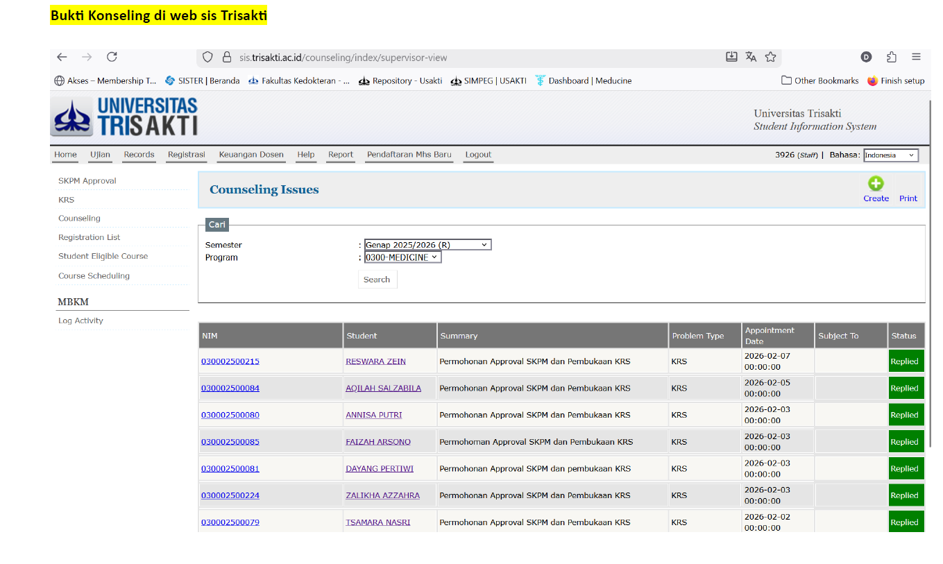The image size is (943, 564).
Task: Open NIM link 030002500084
Action: tap(230, 388)
